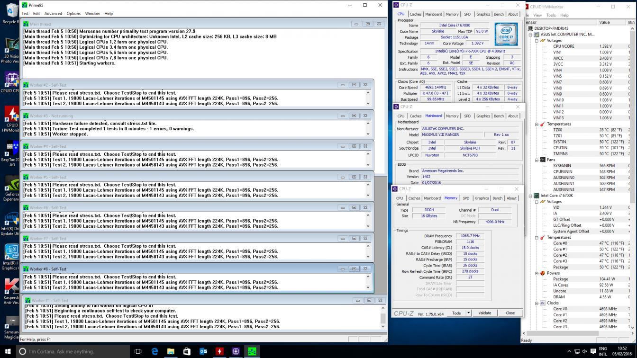This screenshot has height=358, width=637.
Task: Click the Worker #1 window icon
Action: (28, 300)
